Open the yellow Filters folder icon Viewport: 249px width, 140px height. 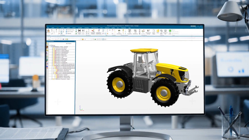[x=158, y=31]
